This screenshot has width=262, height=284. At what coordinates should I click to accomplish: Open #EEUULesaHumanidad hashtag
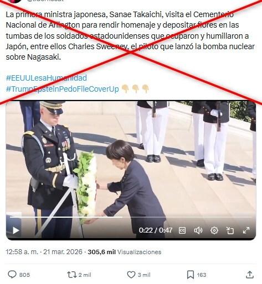[x=47, y=78]
